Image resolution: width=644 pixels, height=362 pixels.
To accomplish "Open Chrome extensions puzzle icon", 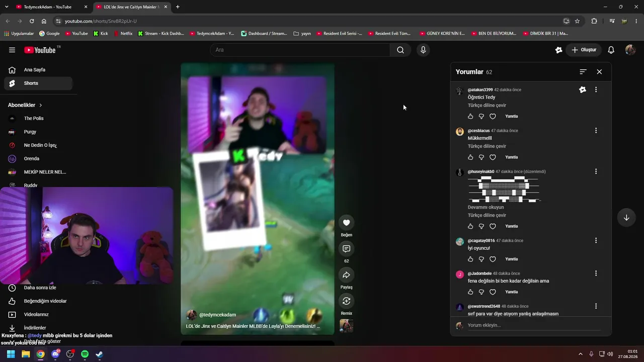I will [594, 21].
